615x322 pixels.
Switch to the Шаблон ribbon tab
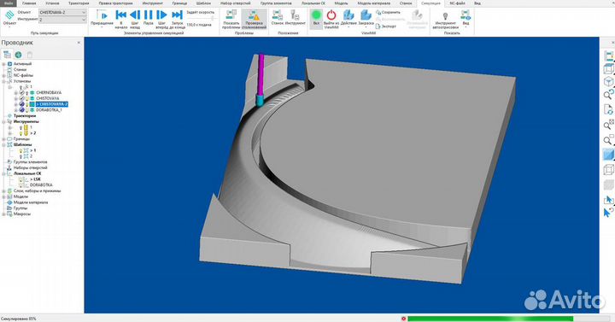(203, 3)
